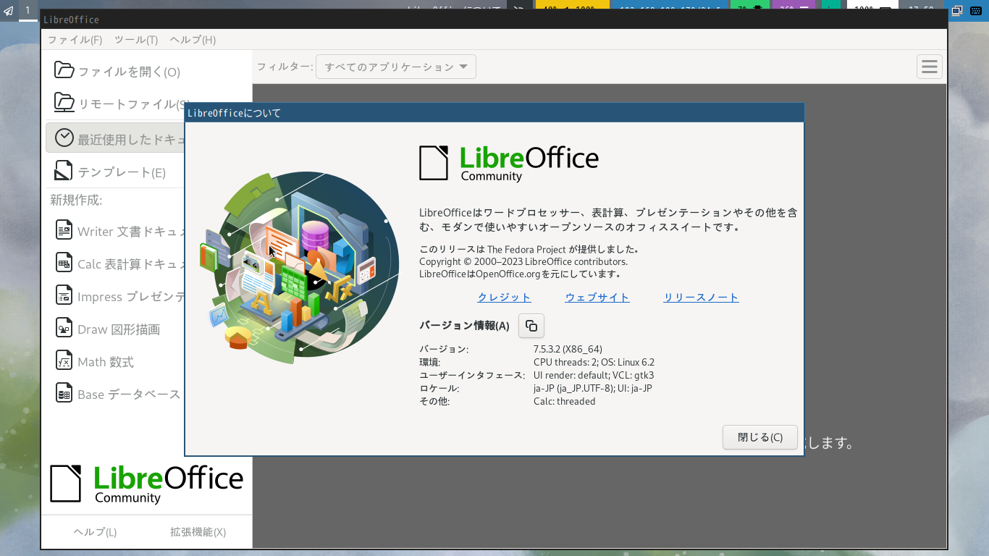Open the hamburger menu icon at top right

point(930,67)
